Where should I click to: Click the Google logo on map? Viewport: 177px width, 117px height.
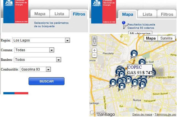pos(98,112)
